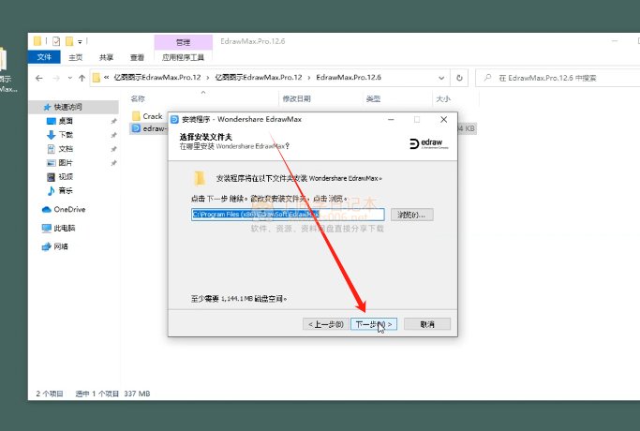
Task: Click the Next (下一步) button in installer
Action: point(374,324)
